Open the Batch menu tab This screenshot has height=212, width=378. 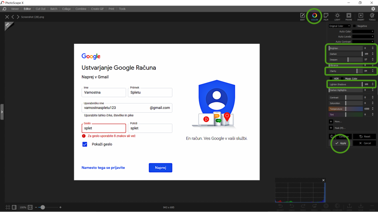click(54, 9)
